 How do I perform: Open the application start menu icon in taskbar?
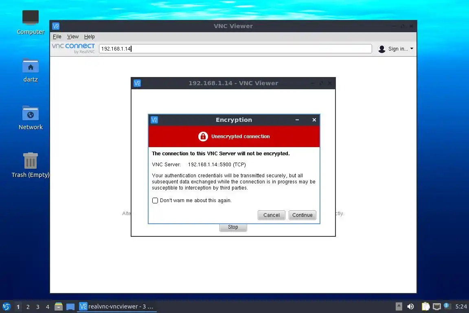(6, 306)
